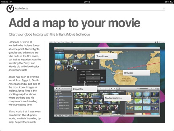This screenshot has width=174, height=131.
Task: Toggle the maps and backgrounds browser button
Action: click(x=158, y=89)
